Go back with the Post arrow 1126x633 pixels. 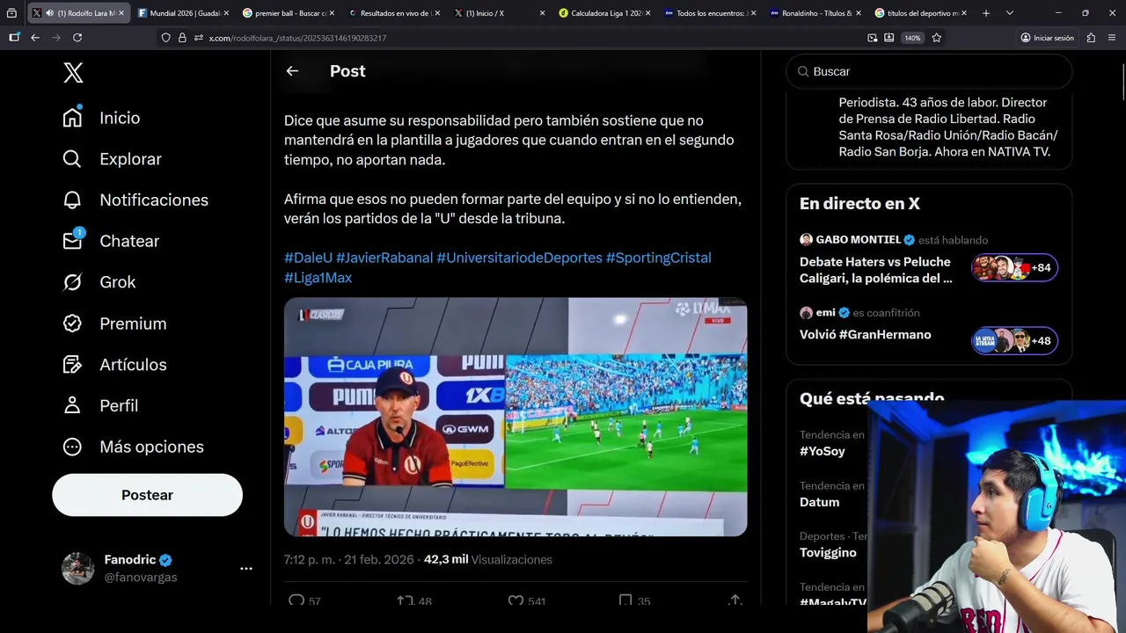[292, 71]
